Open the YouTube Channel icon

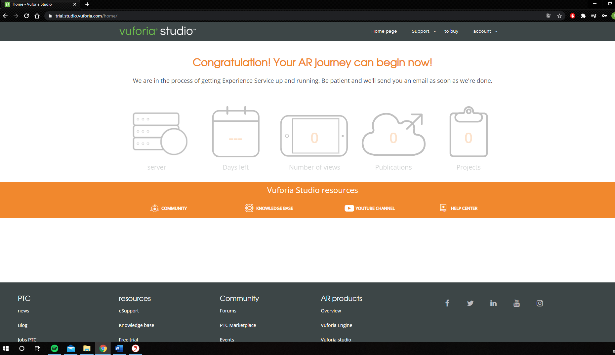[x=349, y=208]
